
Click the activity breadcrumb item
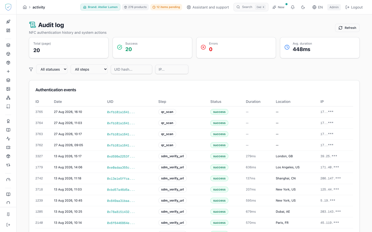(x=39, y=7)
